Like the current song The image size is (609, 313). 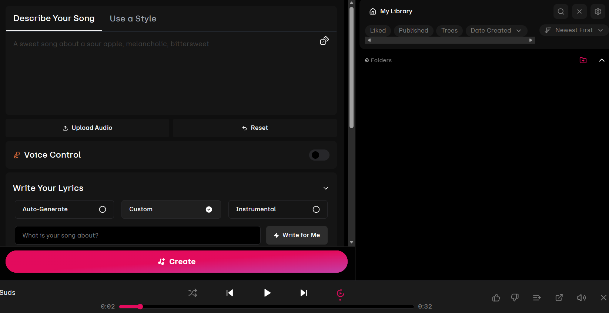(496, 297)
